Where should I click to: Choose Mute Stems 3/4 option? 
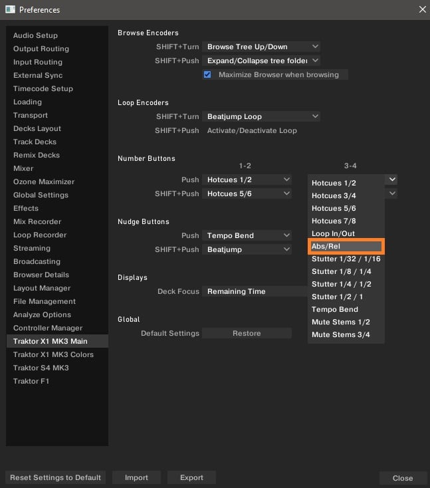pyautogui.click(x=346, y=335)
